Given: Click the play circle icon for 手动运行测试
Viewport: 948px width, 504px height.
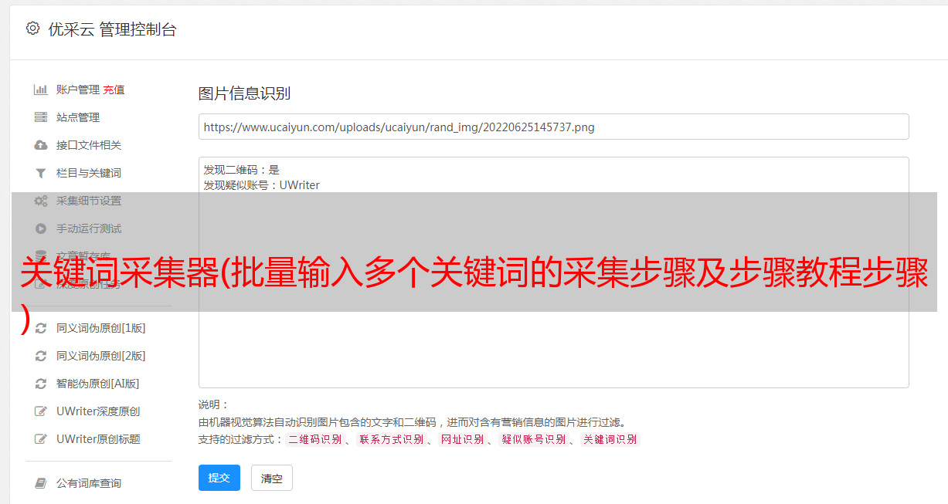Looking at the screenshot, I should [41, 228].
